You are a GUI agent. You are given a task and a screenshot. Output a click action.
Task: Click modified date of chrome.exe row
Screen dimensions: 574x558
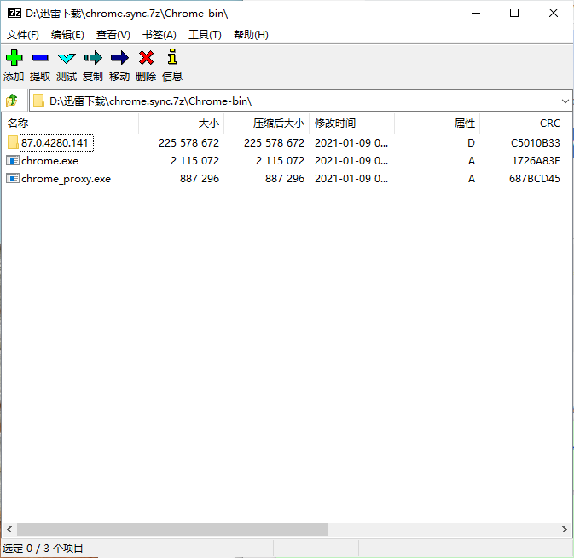pos(351,160)
